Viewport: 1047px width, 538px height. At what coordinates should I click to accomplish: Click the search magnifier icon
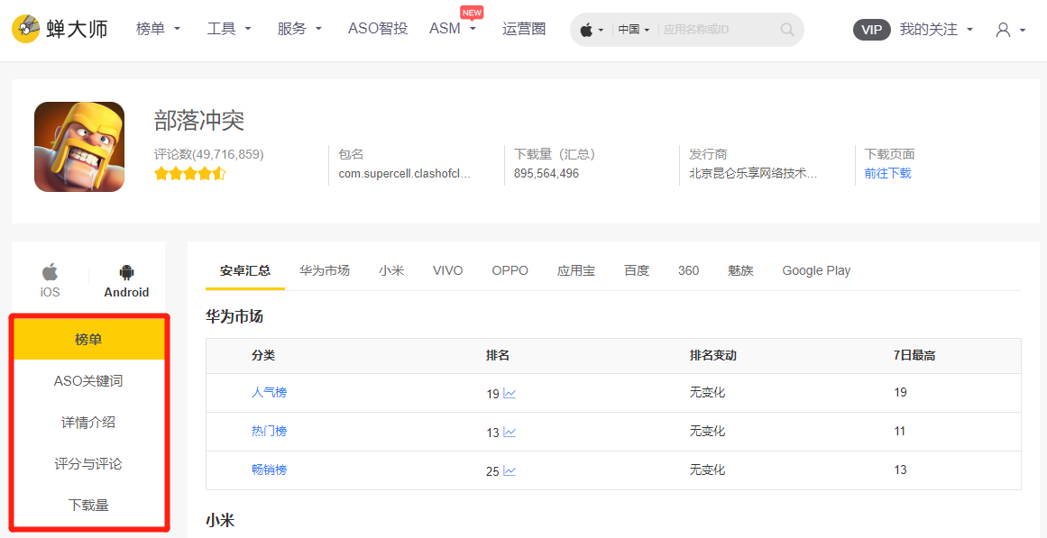(x=787, y=30)
